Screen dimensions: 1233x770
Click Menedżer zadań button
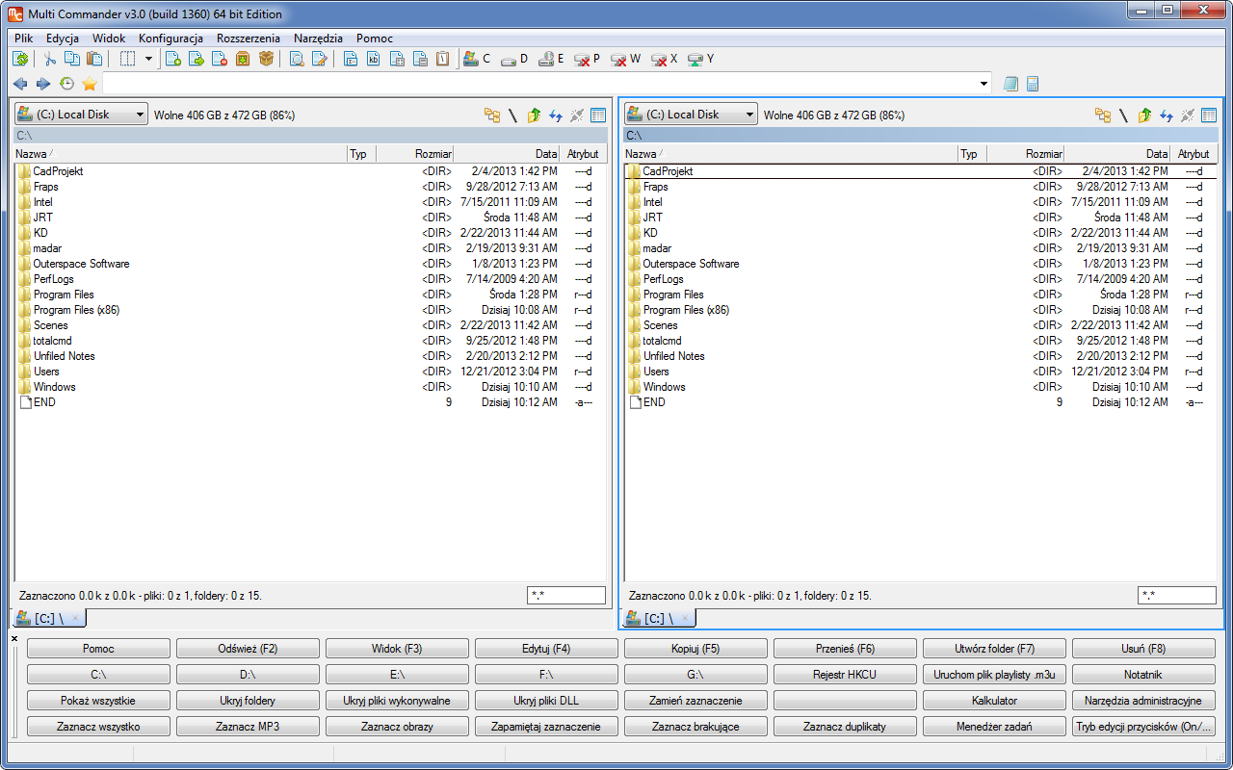(x=994, y=727)
